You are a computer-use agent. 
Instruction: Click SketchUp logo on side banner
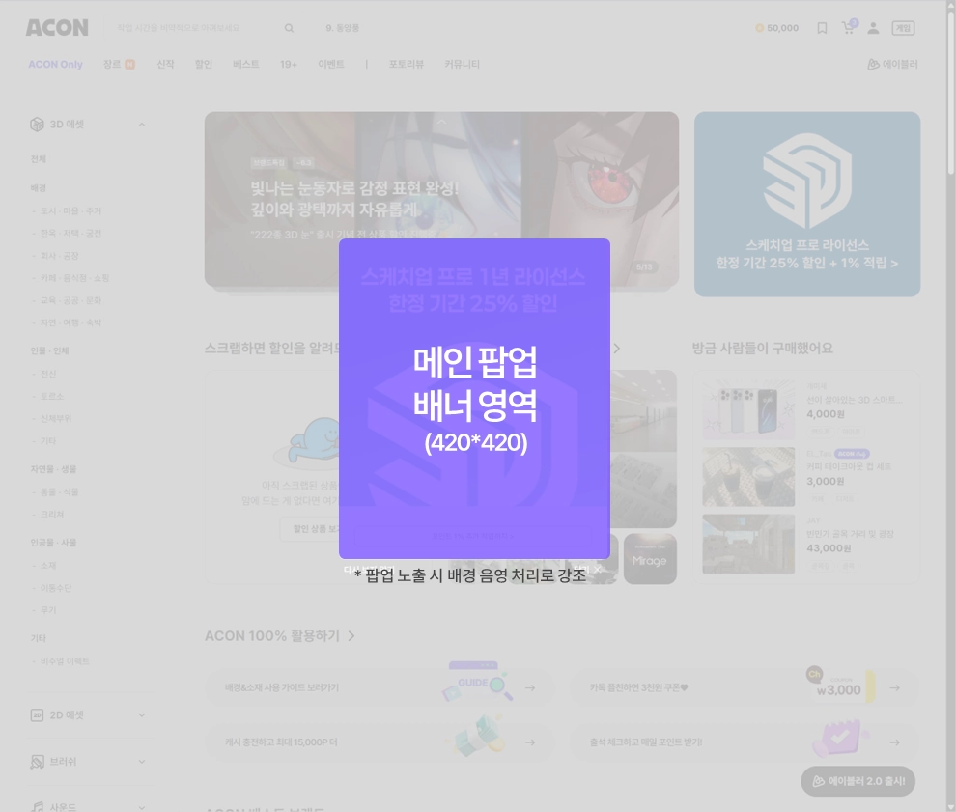(x=806, y=181)
